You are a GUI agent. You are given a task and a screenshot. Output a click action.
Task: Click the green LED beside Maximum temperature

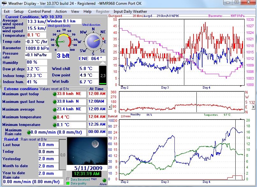pyautogui.click(x=55, y=117)
